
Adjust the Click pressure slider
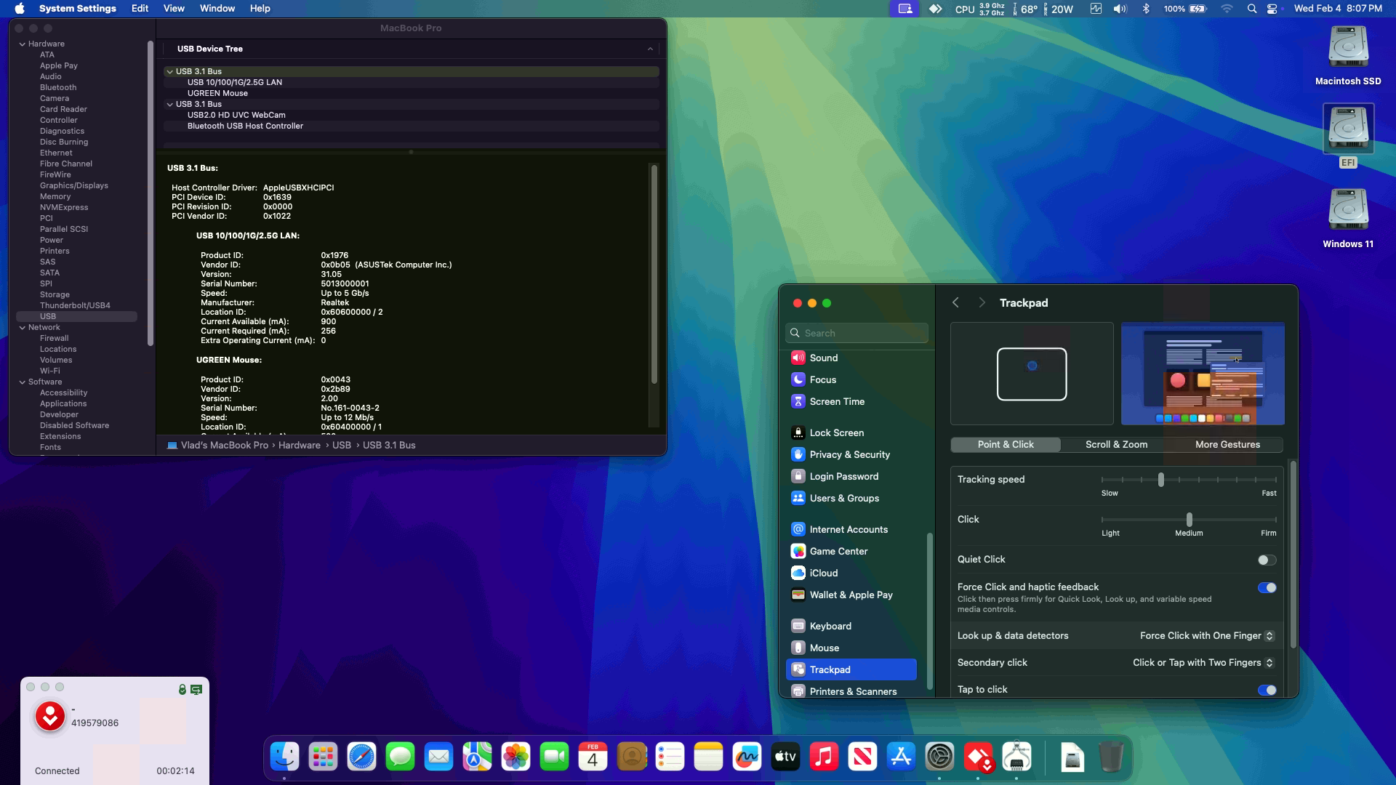(1189, 520)
